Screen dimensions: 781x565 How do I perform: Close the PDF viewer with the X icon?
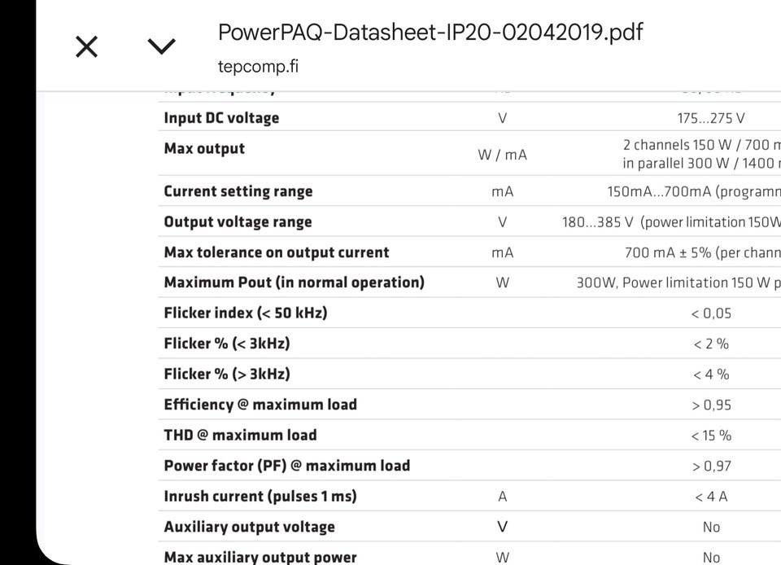(87, 47)
